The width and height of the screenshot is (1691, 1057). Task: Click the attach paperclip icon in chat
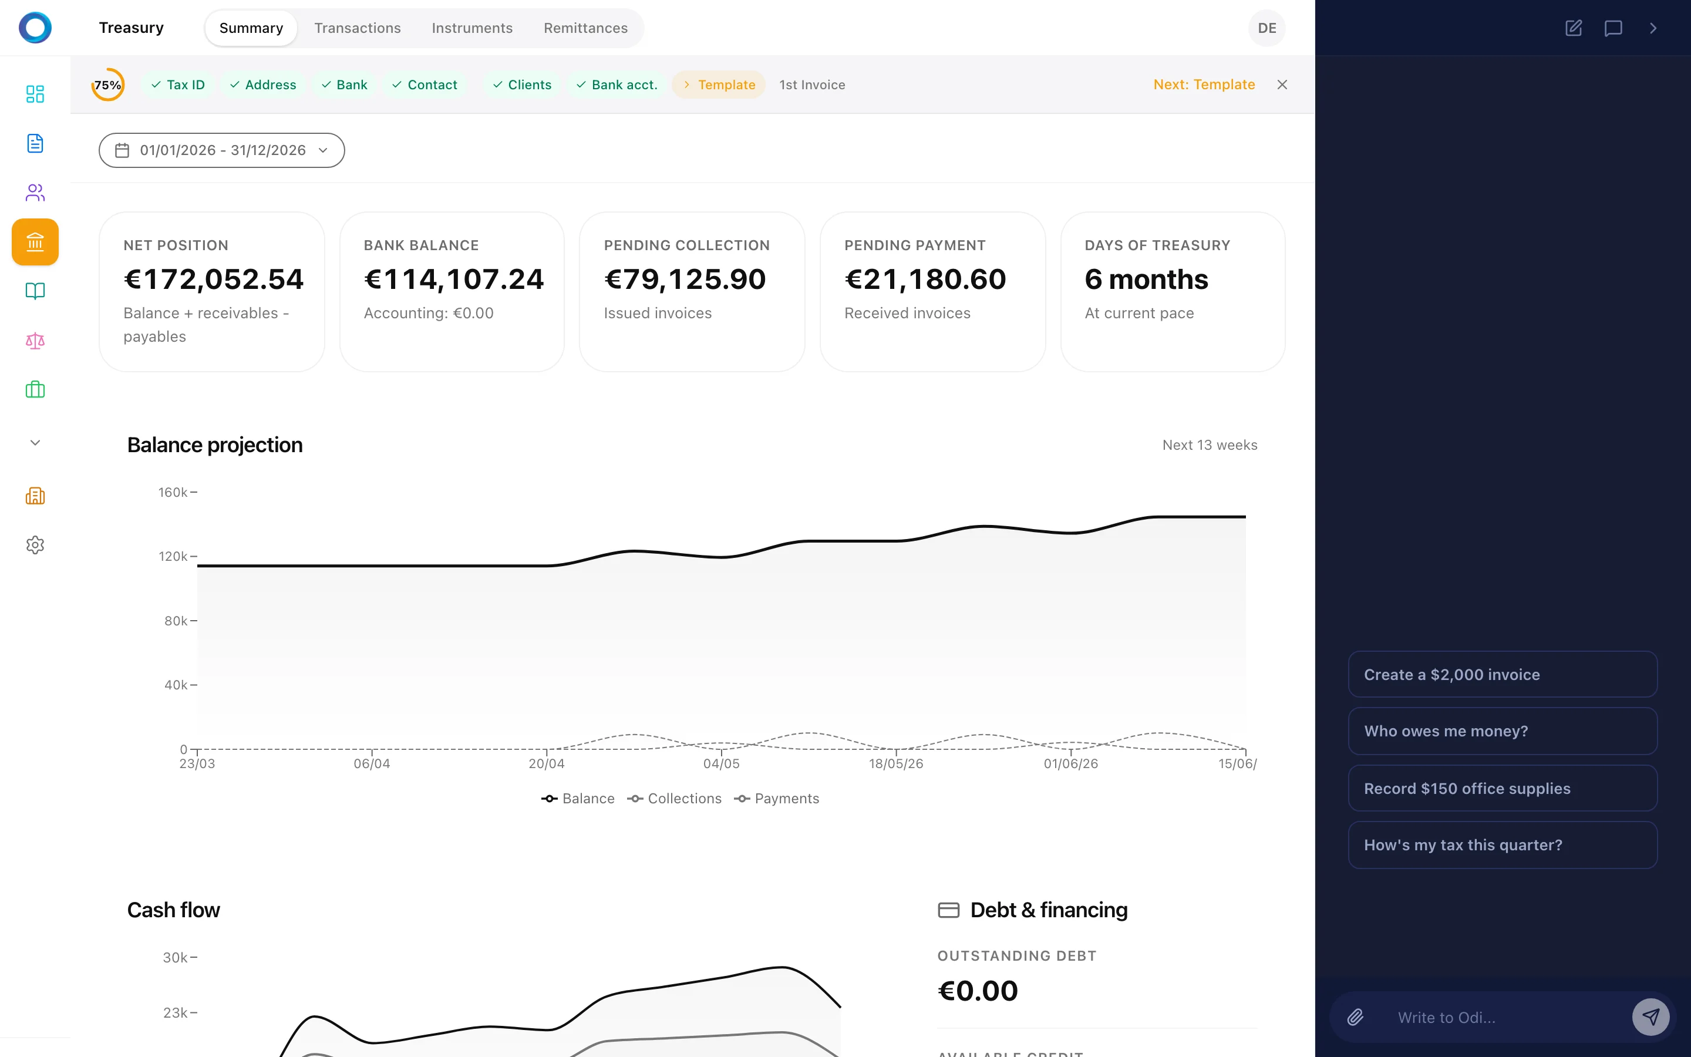1356,1017
